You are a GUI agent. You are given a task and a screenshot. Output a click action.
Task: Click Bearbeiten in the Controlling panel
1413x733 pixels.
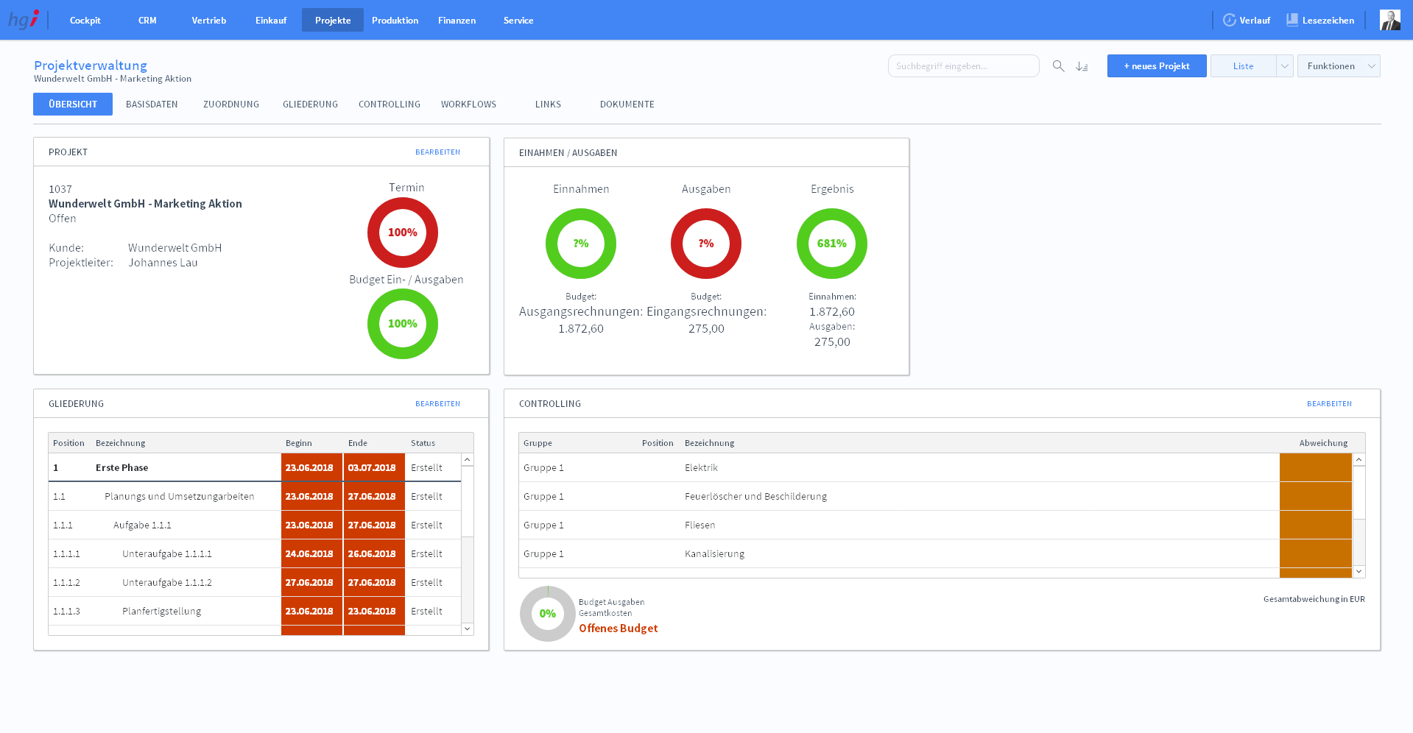pos(1328,404)
